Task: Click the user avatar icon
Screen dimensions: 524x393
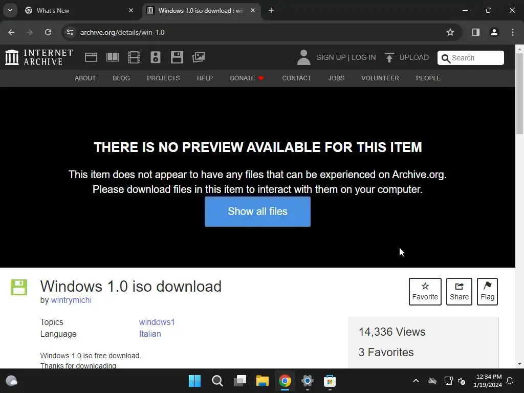Action: [x=304, y=57]
